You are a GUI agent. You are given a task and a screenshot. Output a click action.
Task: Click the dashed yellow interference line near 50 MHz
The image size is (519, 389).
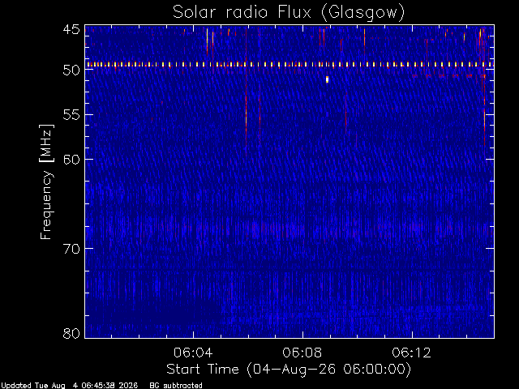(290, 65)
